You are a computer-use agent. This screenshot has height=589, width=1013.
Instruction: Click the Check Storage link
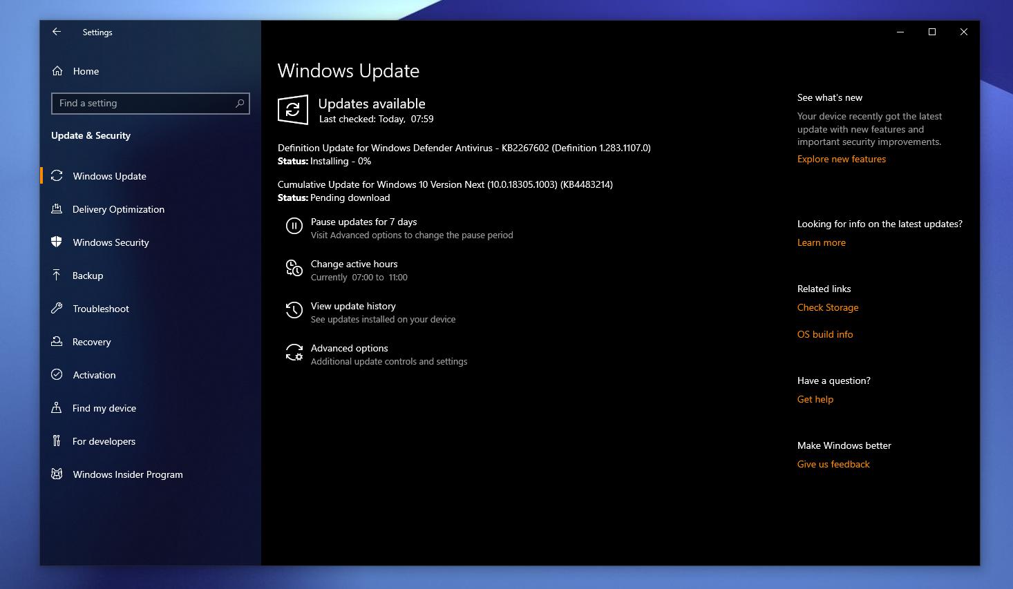pos(828,307)
